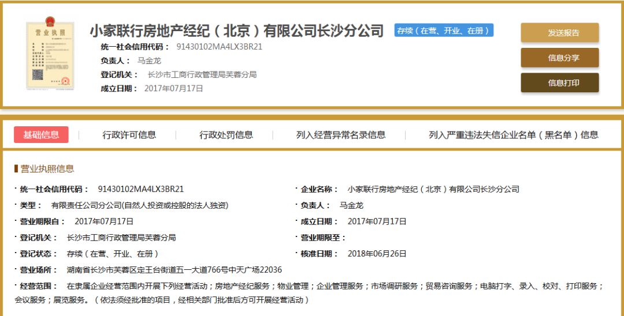Click the 营业期限自 date value
624x316 pixels.
pyautogui.click(x=104, y=221)
